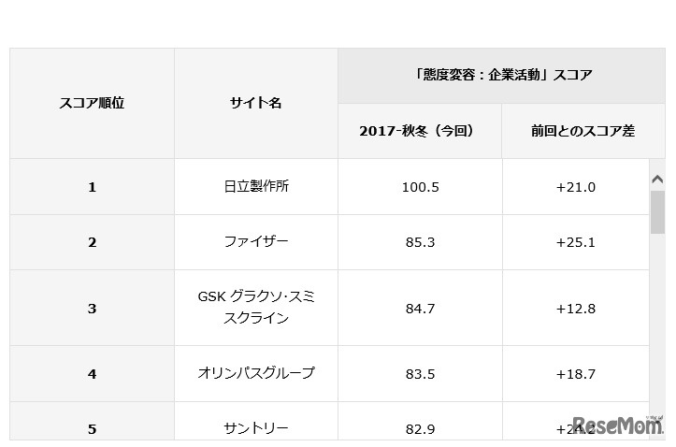Click the 2017-秋冬（今回） column header

(x=419, y=131)
